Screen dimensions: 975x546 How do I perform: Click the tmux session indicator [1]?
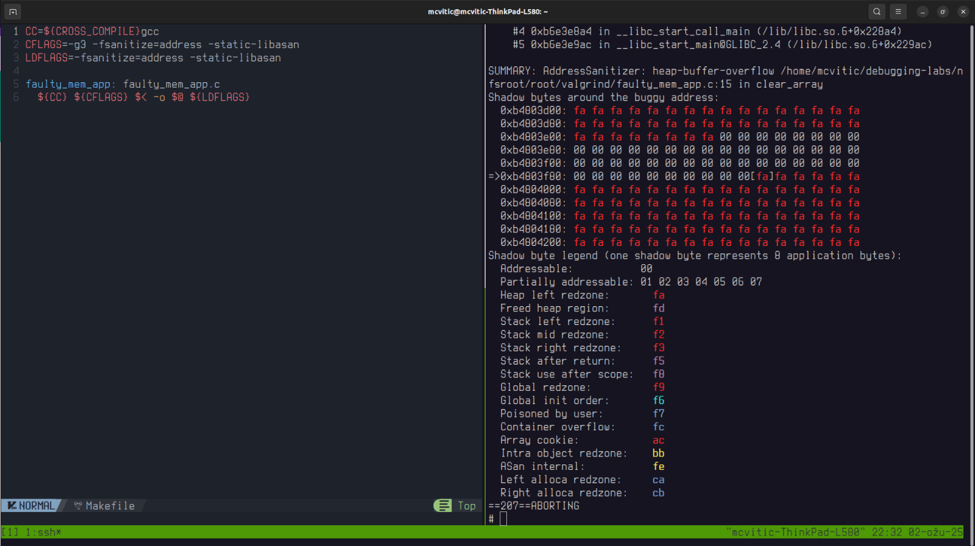(x=10, y=533)
